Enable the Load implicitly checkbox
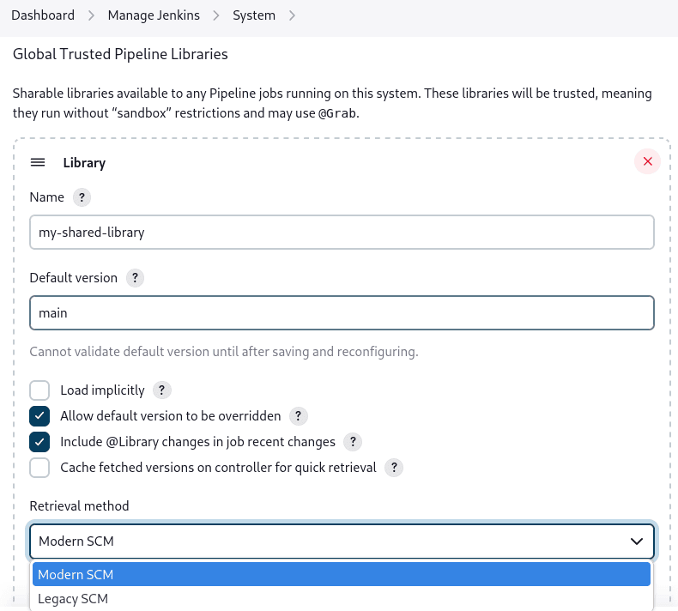The image size is (678, 611). pyautogui.click(x=40, y=390)
